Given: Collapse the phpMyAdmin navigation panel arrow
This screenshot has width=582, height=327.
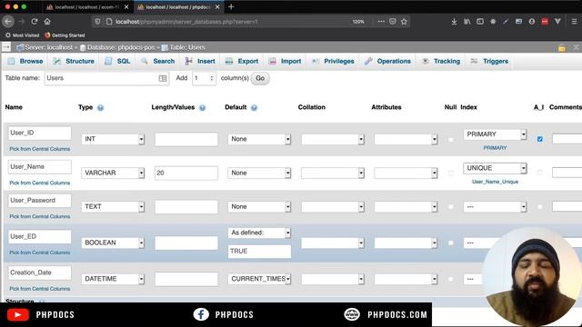Looking at the screenshot, I should pyautogui.click(x=6, y=47).
